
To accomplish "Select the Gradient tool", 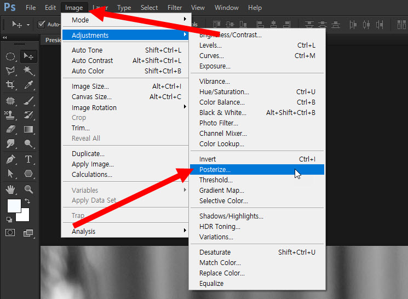I will coord(28,129).
